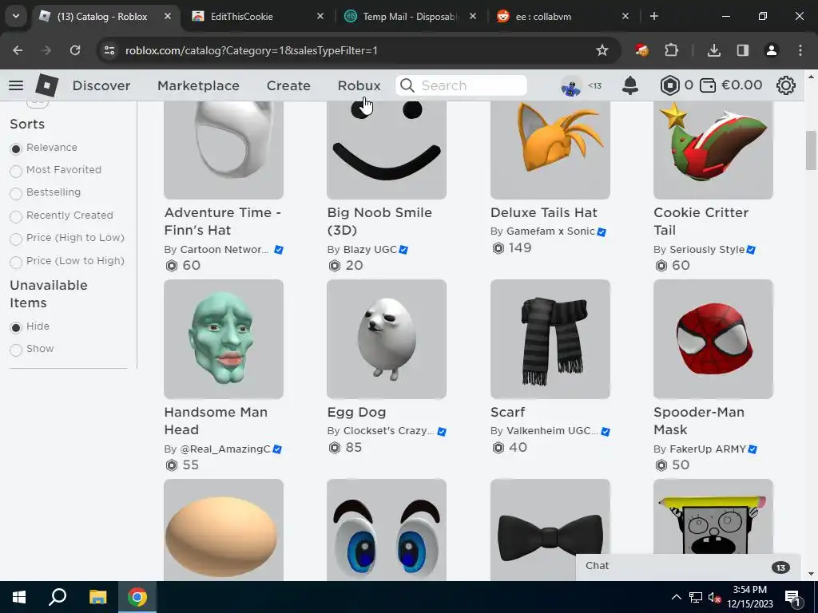Click the browser address bar URL
This screenshot has width=818, height=613.
pos(252,50)
